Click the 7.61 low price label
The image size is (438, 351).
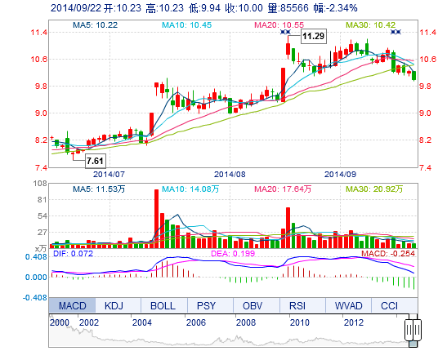click(x=96, y=161)
